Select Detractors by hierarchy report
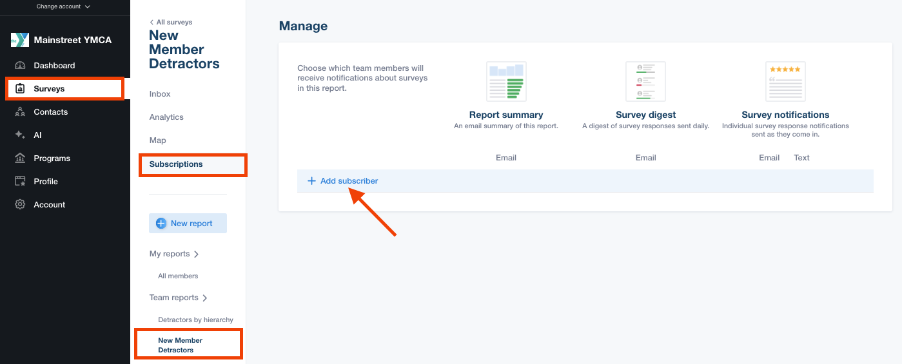Screen dimensions: 902x364 pyautogui.click(x=195, y=320)
